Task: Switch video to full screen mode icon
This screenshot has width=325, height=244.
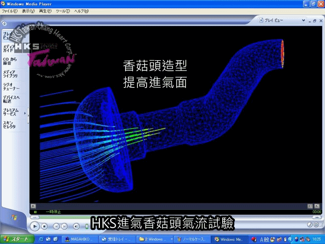Action: pyautogui.click(x=317, y=206)
